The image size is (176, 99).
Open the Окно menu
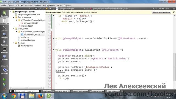[x=59, y=5]
